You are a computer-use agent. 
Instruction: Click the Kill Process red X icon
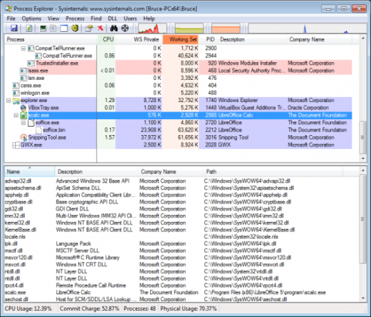tap(100, 28)
